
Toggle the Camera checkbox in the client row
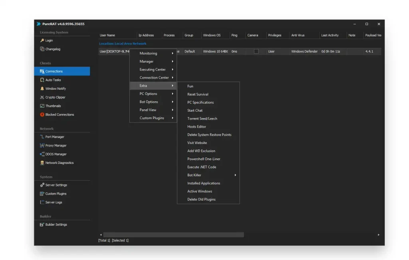[x=256, y=51]
